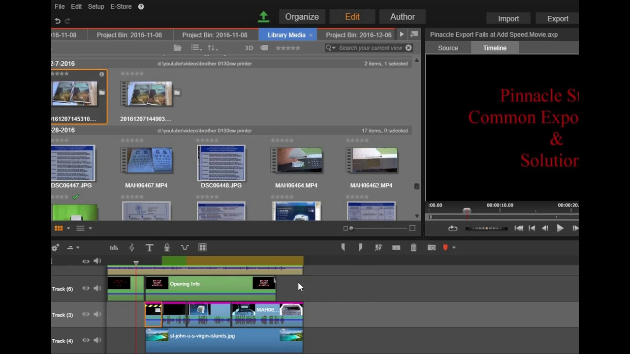Open the library sort order dropdown
This screenshot has width=630, height=354.
[x=212, y=48]
